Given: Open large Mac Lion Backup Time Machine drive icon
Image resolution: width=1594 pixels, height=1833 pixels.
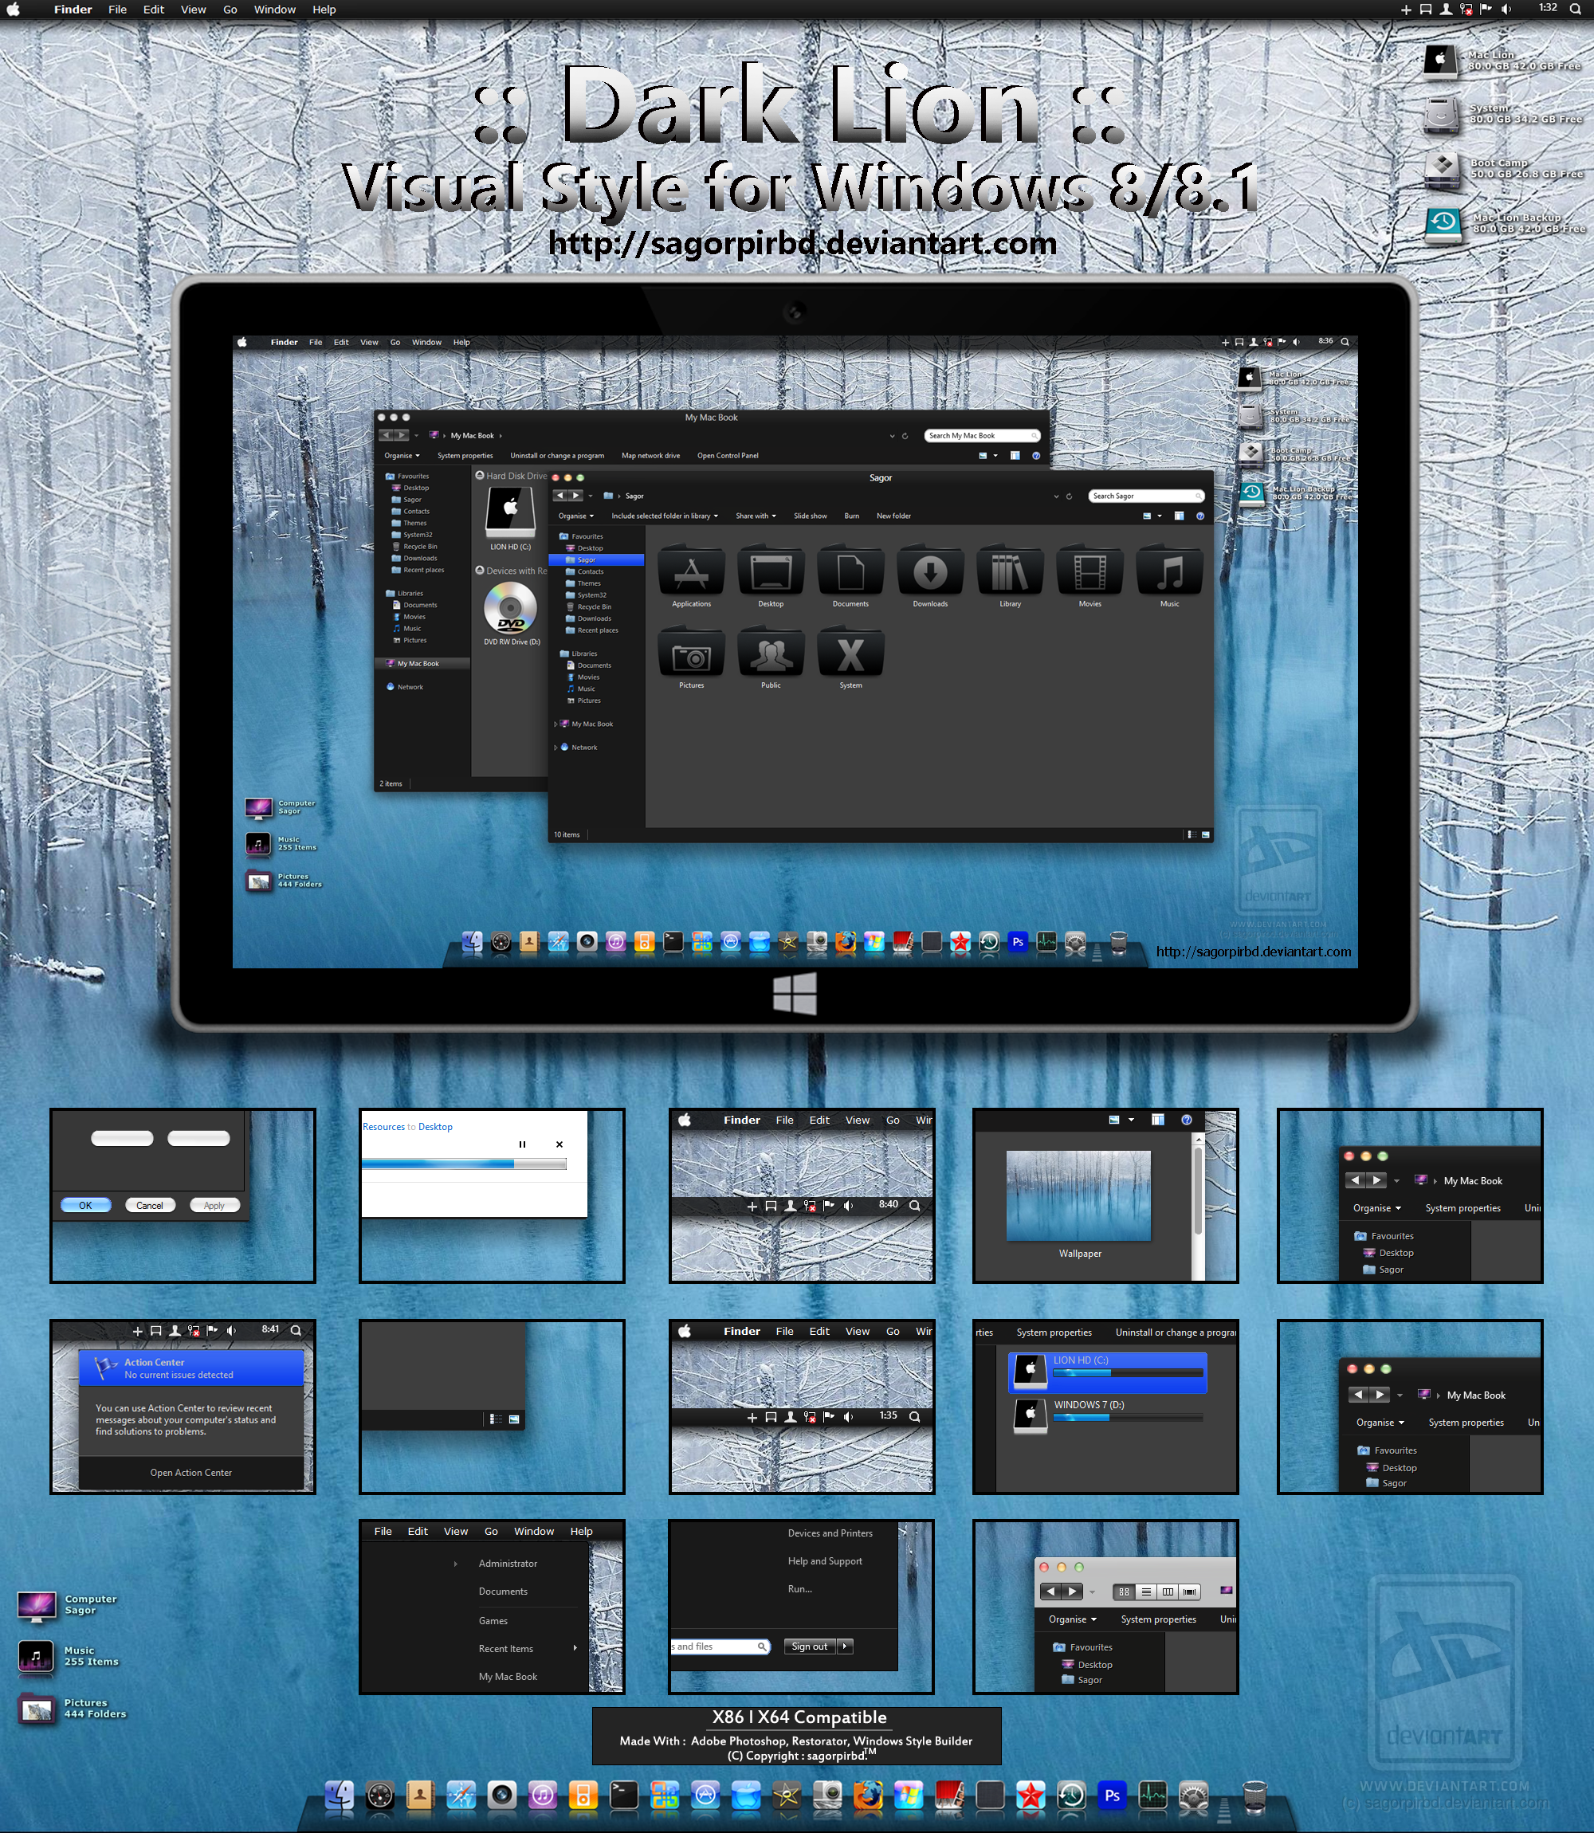Looking at the screenshot, I should point(1443,224).
